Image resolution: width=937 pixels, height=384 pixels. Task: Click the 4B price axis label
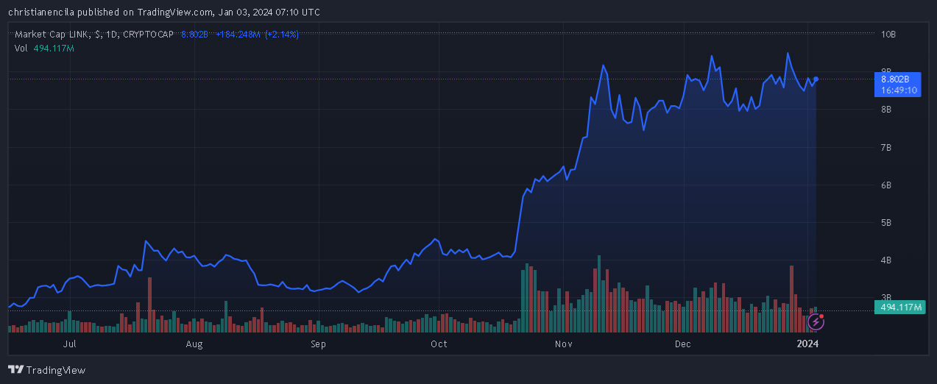[x=887, y=260]
